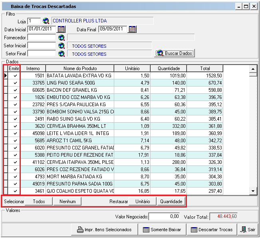The width and height of the screenshot is (260, 238).
Task: Click the Data Inicial date field
Action: point(42,29)
